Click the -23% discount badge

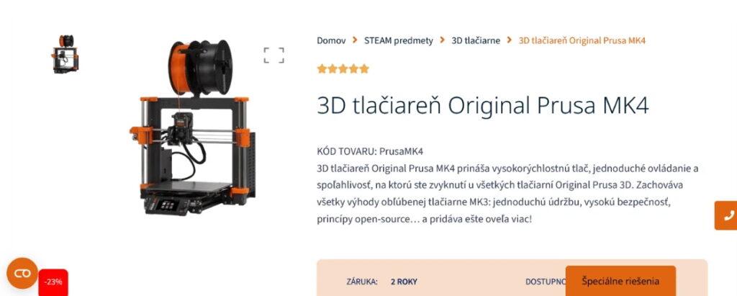tap(53, 282)
